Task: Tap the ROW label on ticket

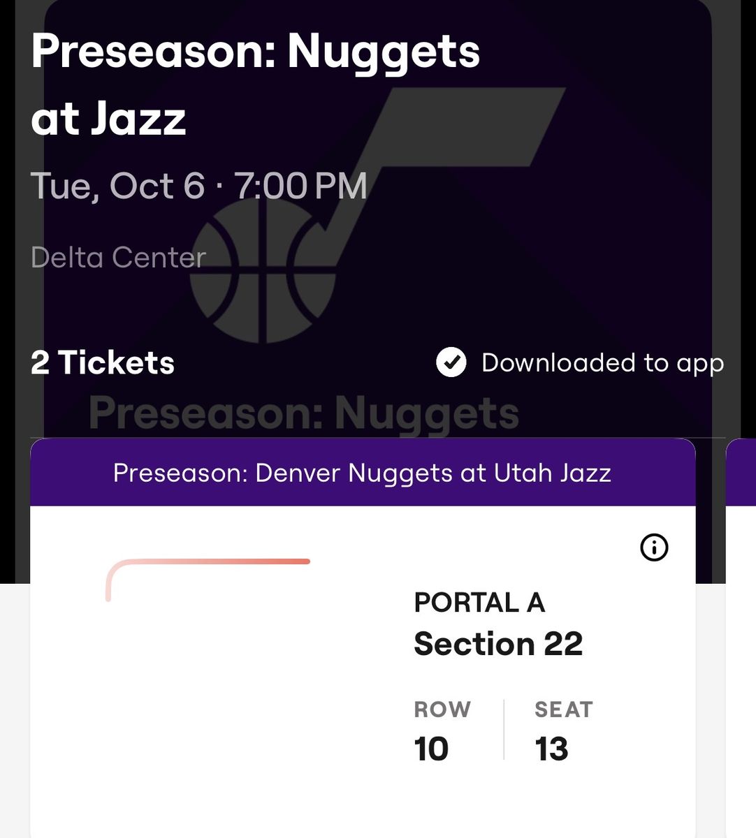Action: (x=442, y=710)
